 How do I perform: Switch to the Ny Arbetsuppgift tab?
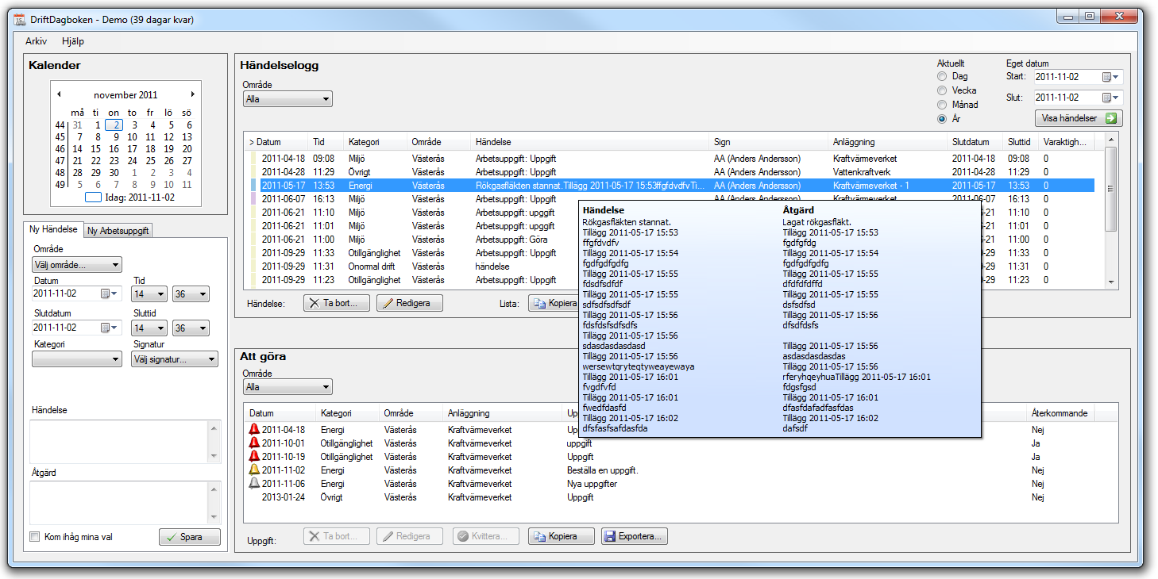[x=118, y=231]
